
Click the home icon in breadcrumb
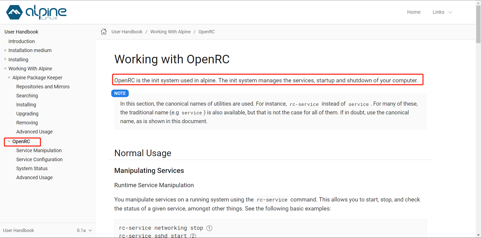(x=104, y=32)
